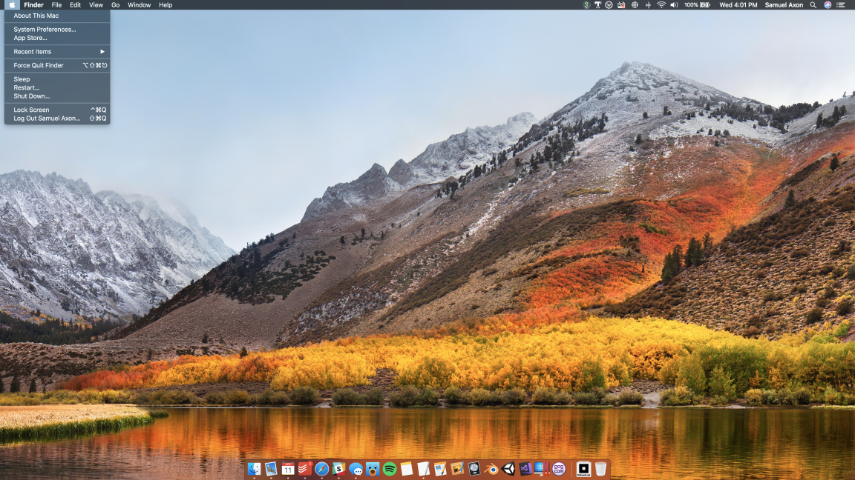Viewport: 855px width, 480px height.
Task: Open Unity from the Dock
Action: coord(509,468)
